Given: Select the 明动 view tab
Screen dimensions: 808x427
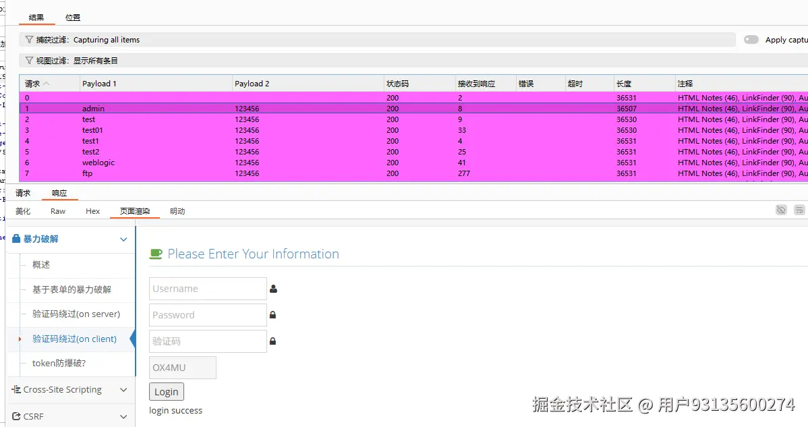Looking at the screenshot, I should [x=177, y=211].
